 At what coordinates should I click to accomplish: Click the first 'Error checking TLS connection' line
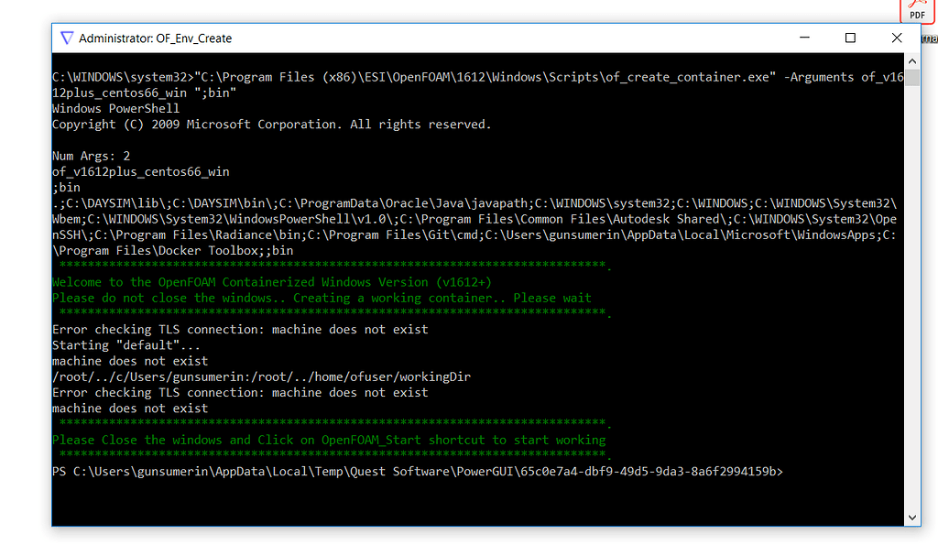[240, 330]
